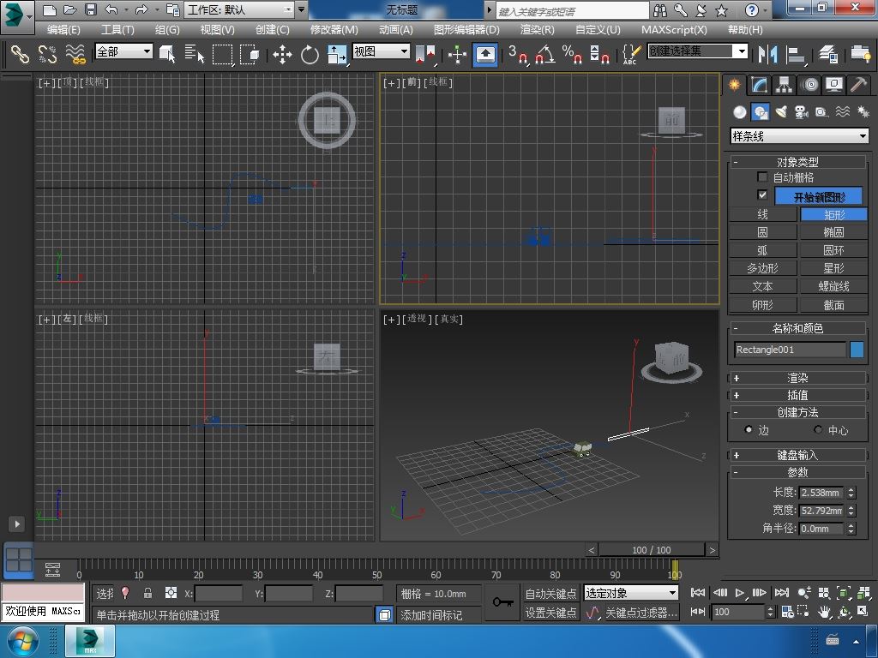Switch to Display command panel tab

(x=834, y=85)
